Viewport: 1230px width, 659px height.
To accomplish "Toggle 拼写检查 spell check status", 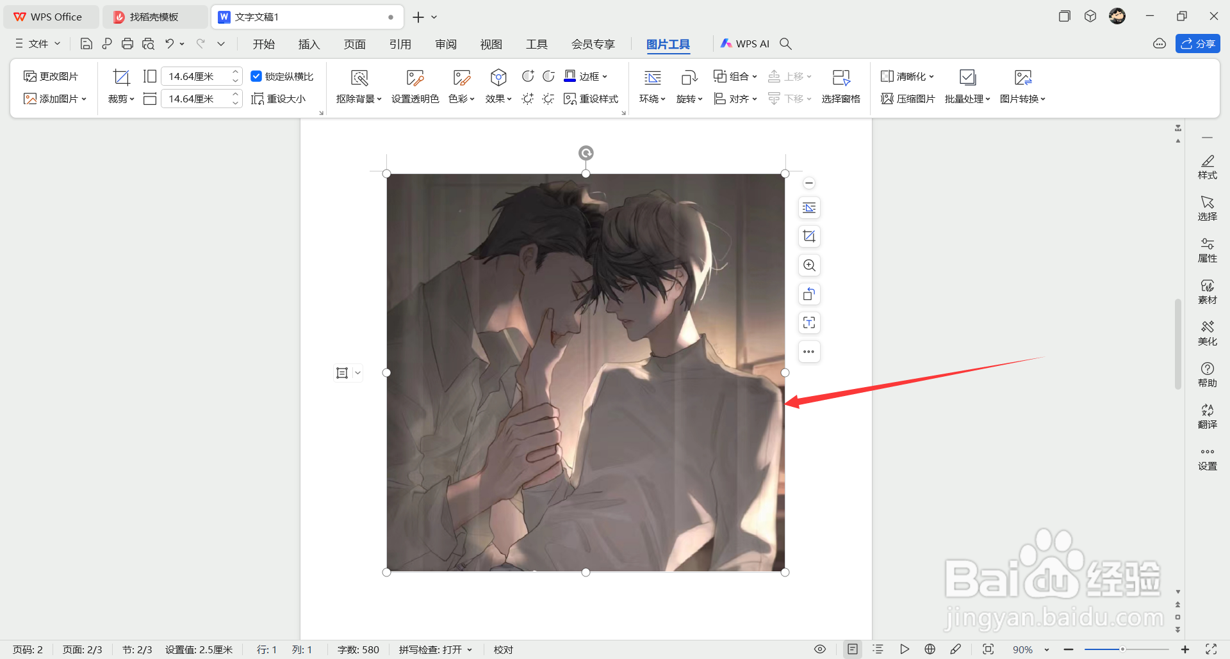I will [436, 649].
